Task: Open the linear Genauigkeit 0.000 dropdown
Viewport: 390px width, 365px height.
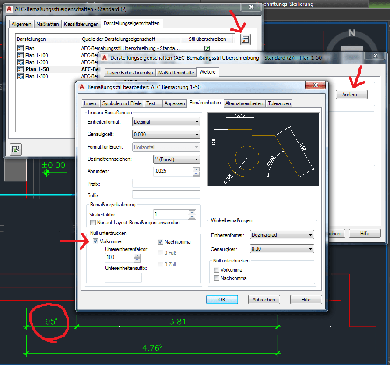Action: tap(166, 135)
